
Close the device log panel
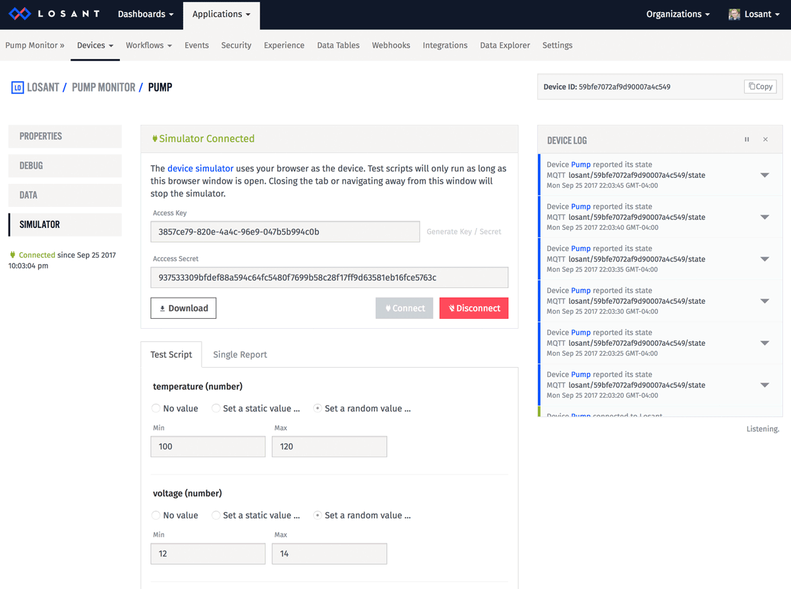coord(765,140)
